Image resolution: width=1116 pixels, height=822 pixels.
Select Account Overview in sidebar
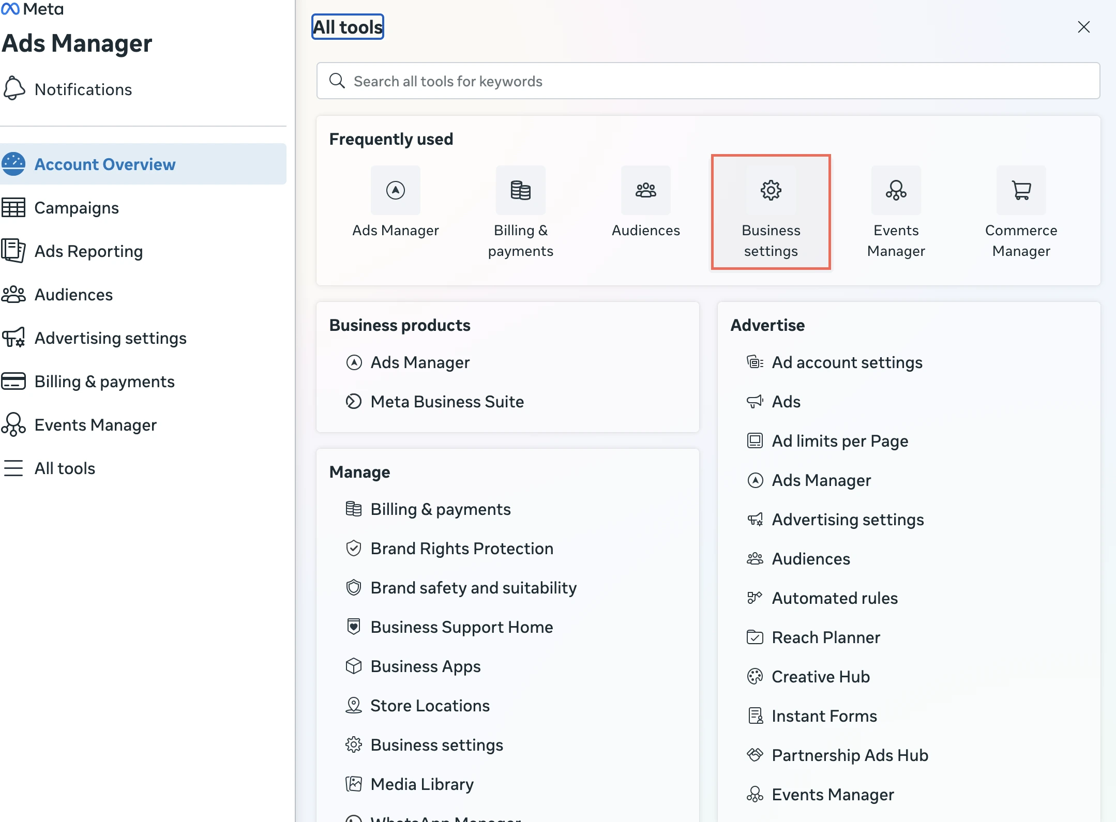(143, 164)
